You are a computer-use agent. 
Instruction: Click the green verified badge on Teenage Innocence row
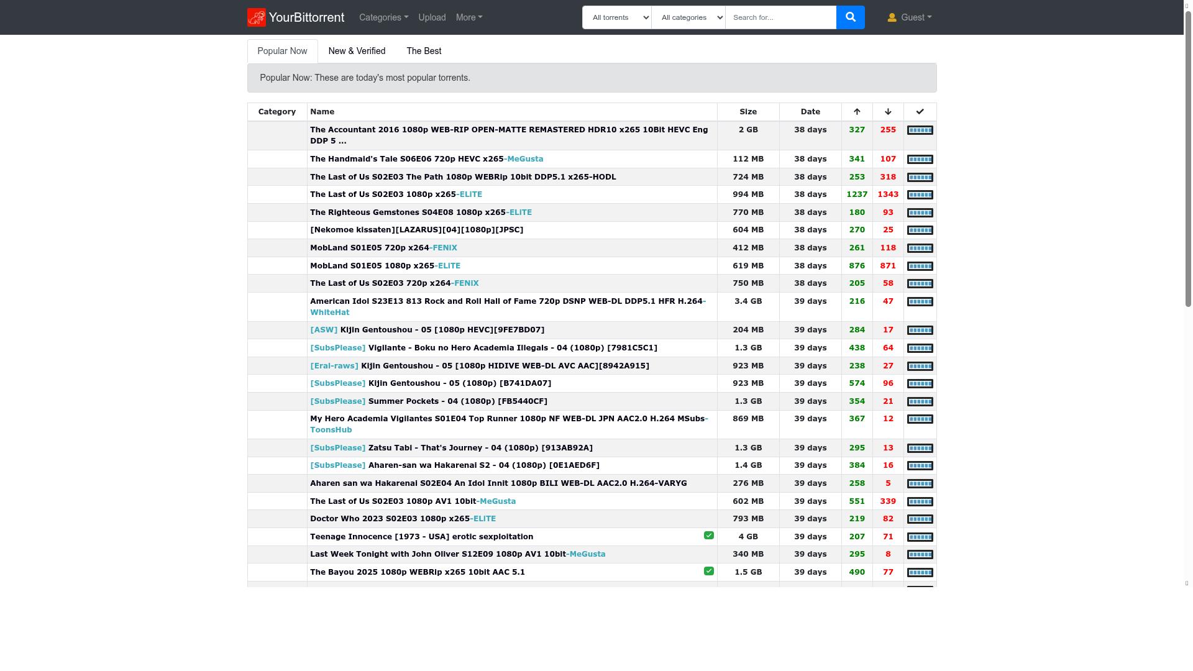click(708, 535)
